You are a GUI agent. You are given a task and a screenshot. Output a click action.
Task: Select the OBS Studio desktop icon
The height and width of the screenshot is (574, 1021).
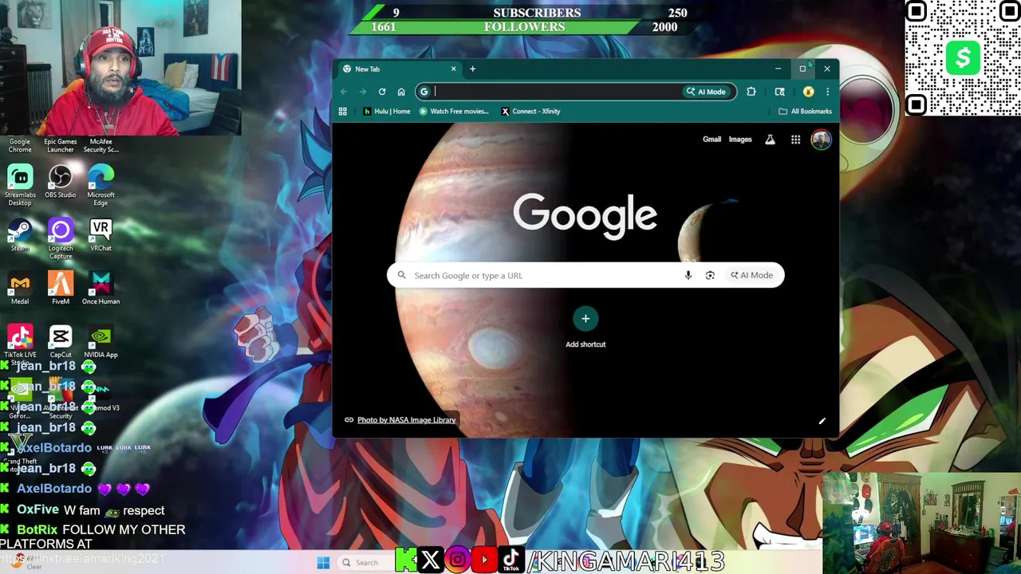61,182
